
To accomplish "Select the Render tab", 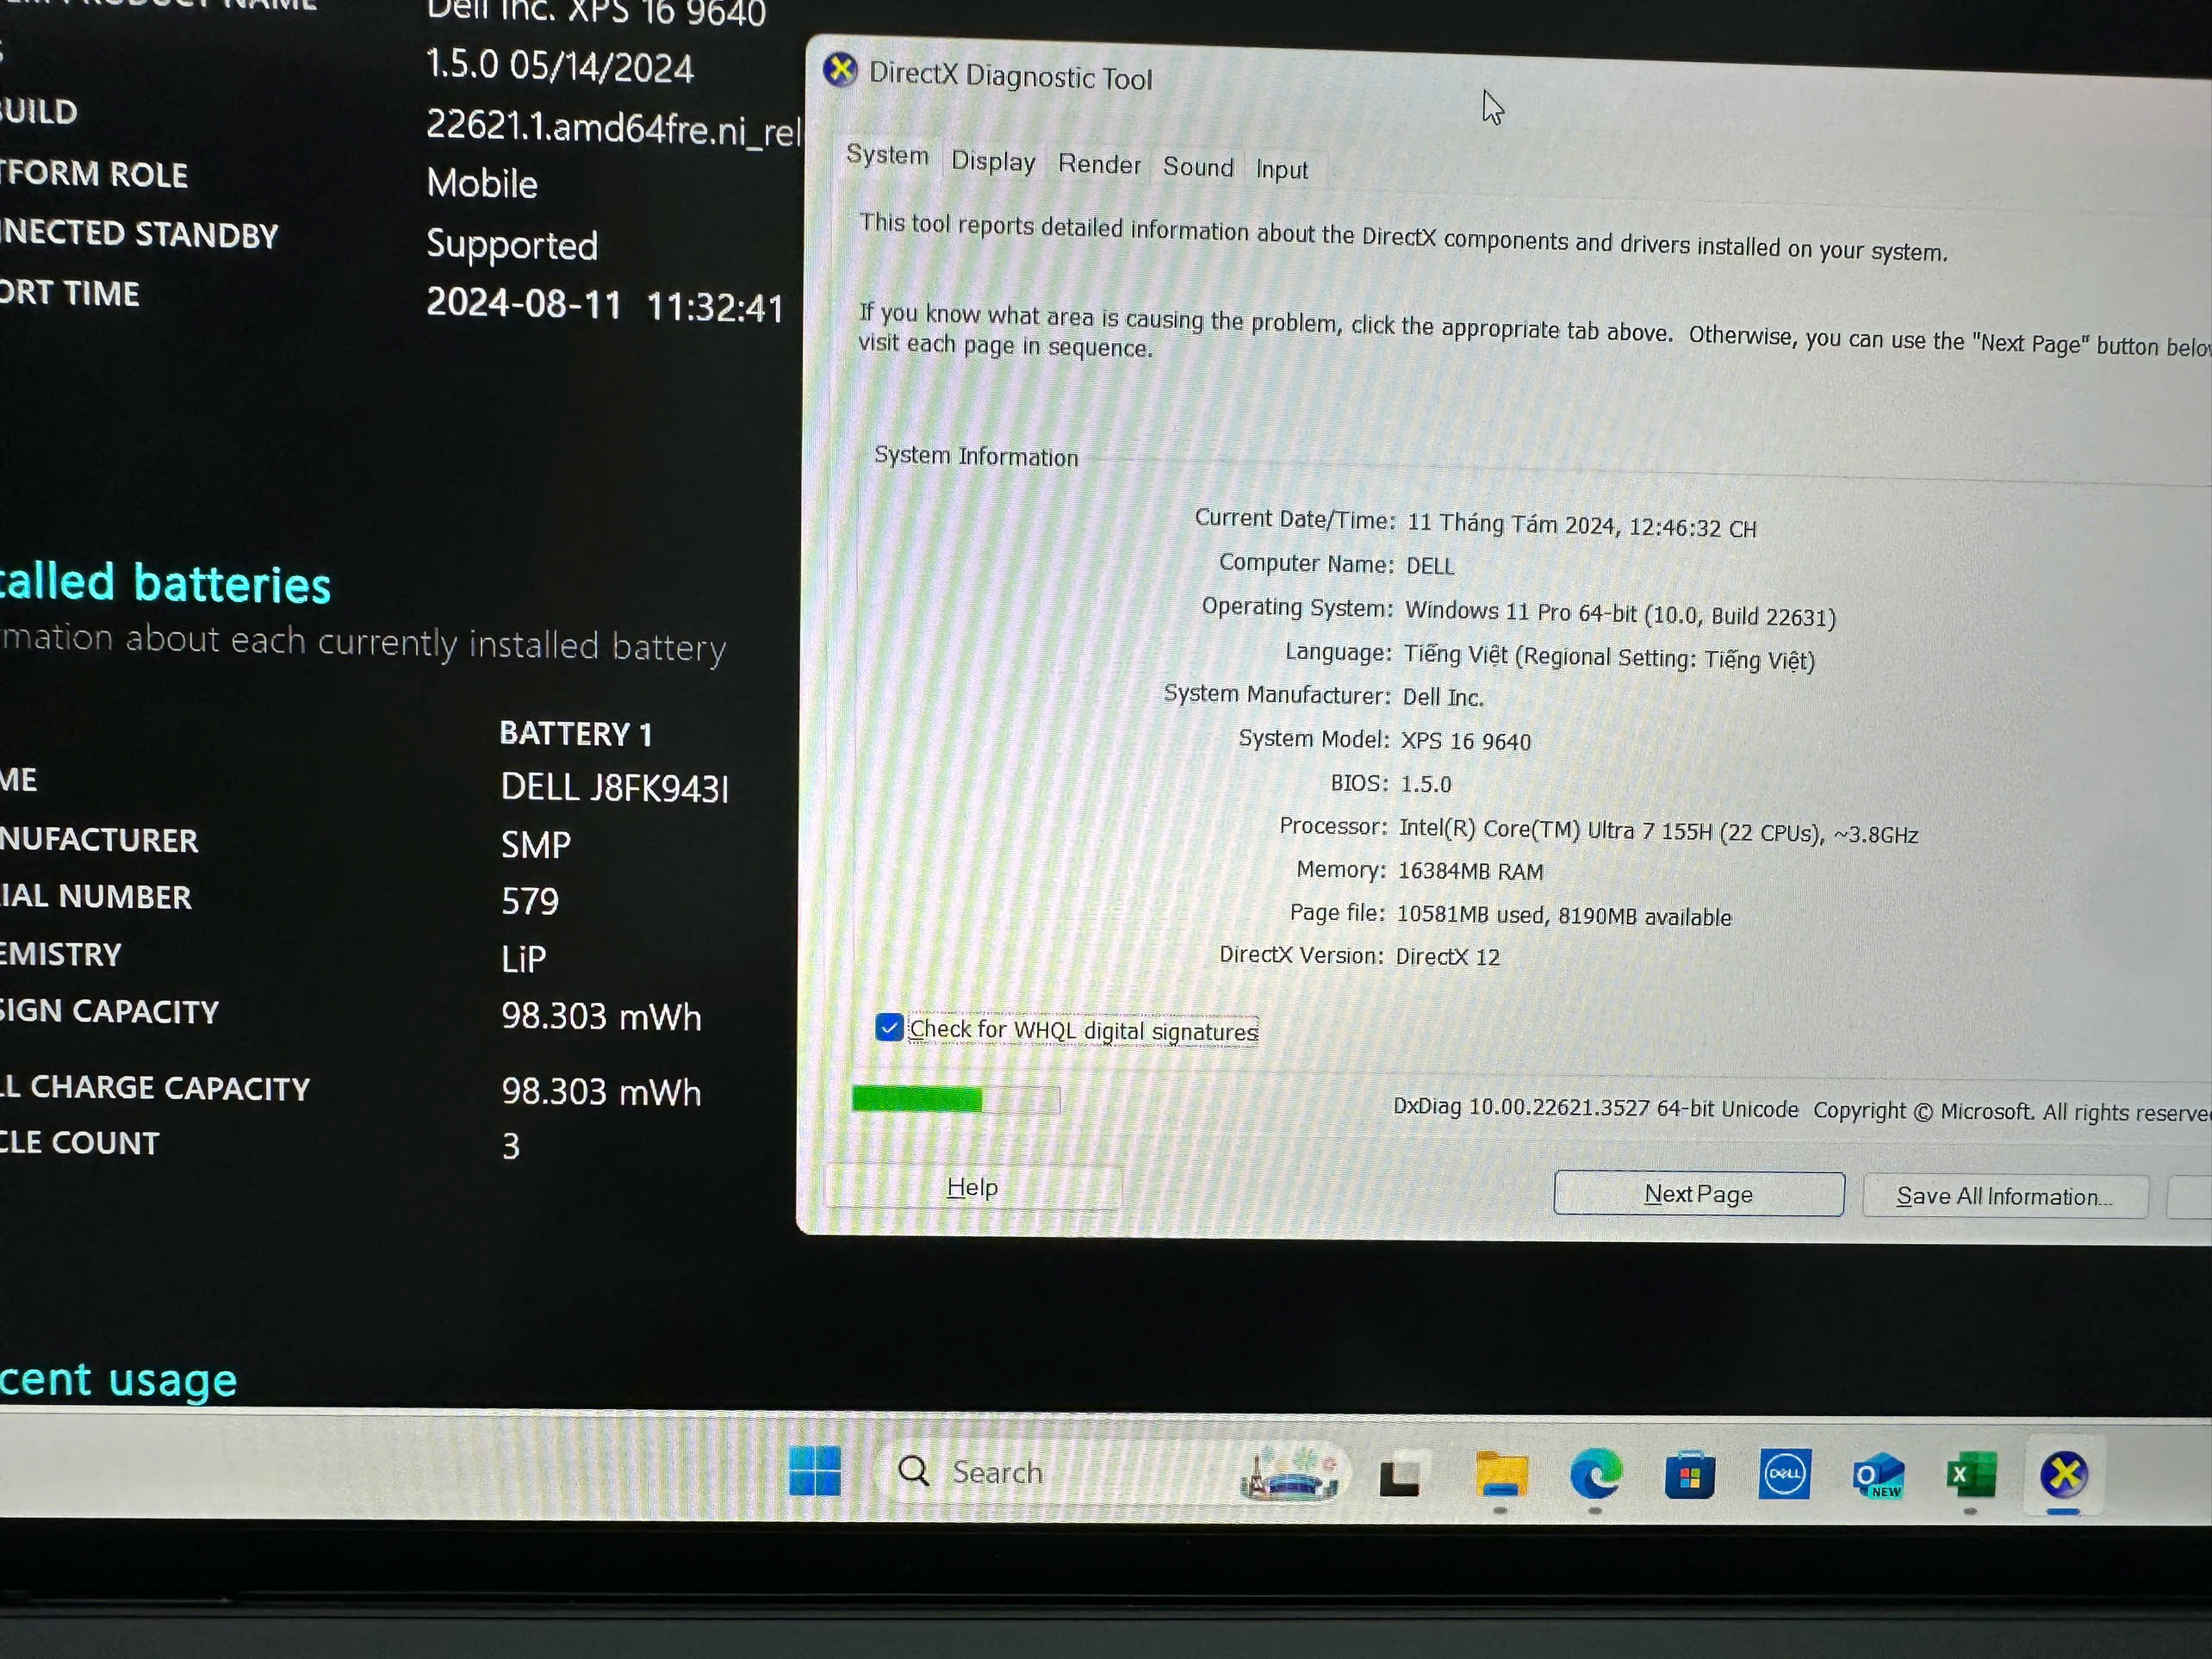I will click(x=1097, y=165).
